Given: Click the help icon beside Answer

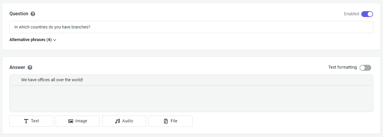Looking at the screenshot, I should (30, 67).
